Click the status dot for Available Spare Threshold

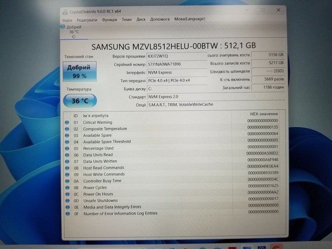(67, 142)
